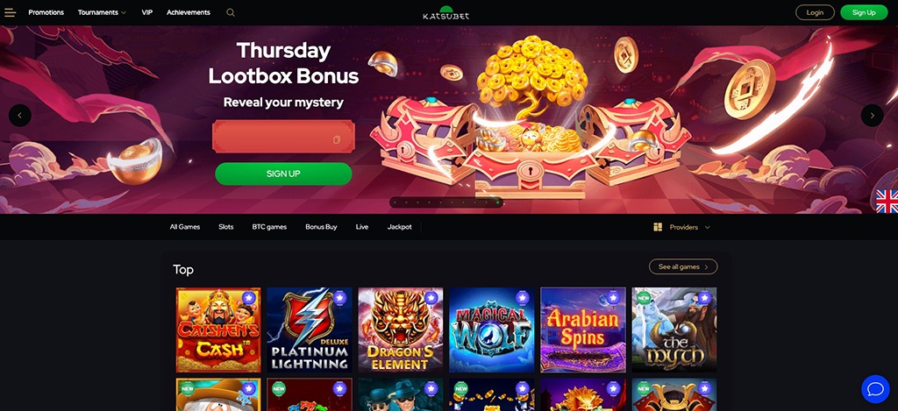Image resolution: width=898 pixels, height=411 pixels.
Task: Open the Arabian Spins game thumbnail
Action: 583,330
